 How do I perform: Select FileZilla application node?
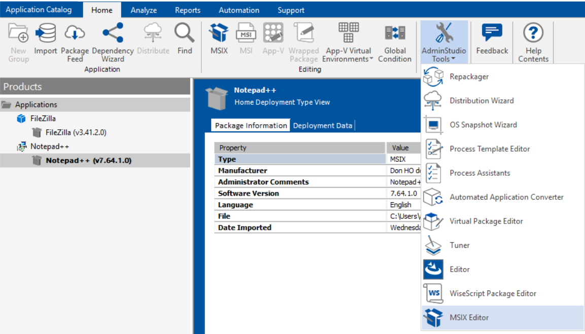click(x=43, y=119)
